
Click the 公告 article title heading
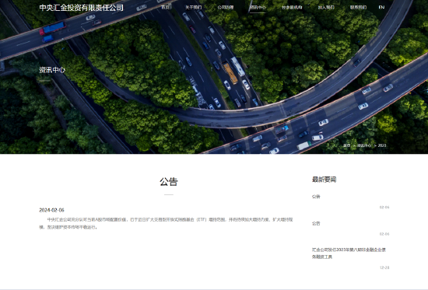169,182
